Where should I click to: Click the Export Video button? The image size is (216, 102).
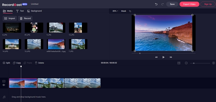189,4
